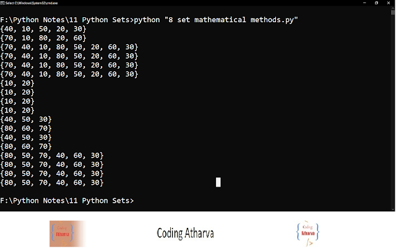Click the orange Coding Atharva logo on left
This screenshot has height=249, width=396.
(67, 234)
